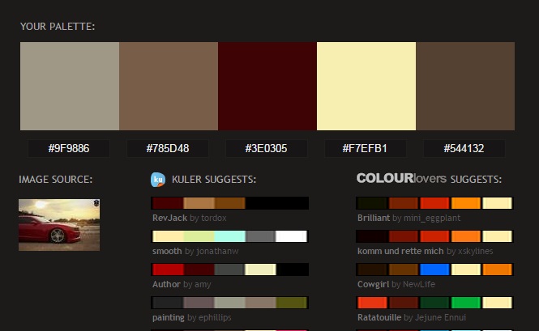This screenshot has width=539, height=331.
Task: Click the #3E0305 hex code field
Action: coord(267,148)
